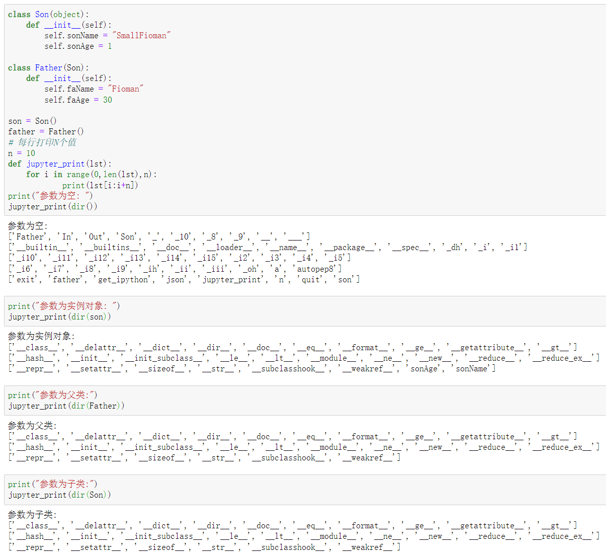Click 'sonName' in the instance output

point(471,368)
